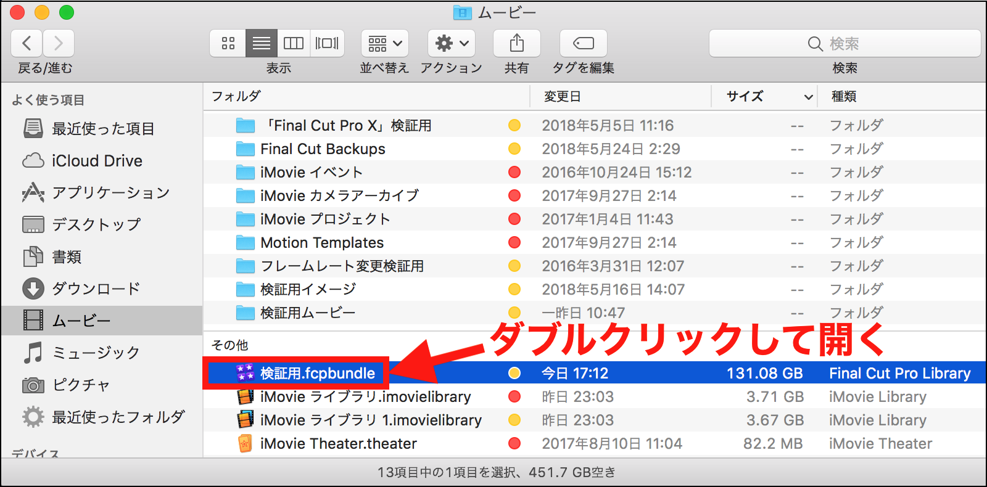Click the iMovie イベント folder icon
The height and width of the screenshot is (487, 987).
[x=246, y=172]
